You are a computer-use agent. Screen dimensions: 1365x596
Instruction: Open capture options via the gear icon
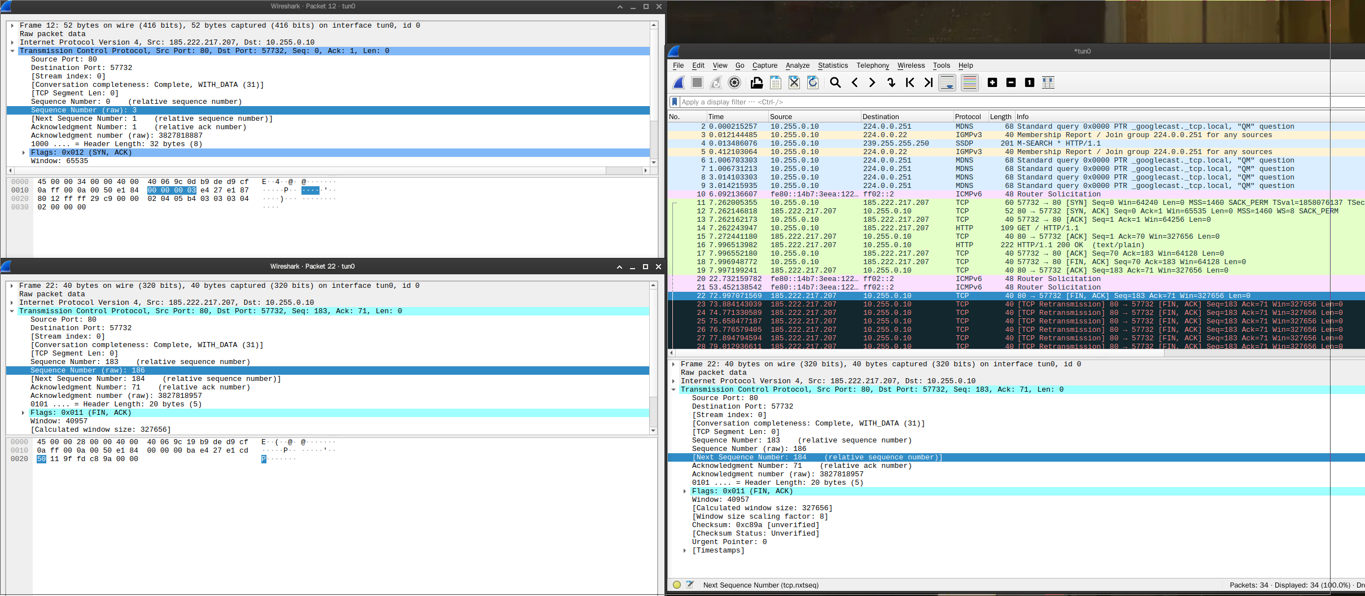point(734,82)
